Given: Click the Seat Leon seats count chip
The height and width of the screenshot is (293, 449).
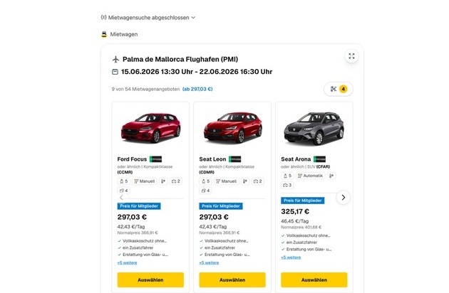Looking at the screenshot, I should tap(206, 181).
